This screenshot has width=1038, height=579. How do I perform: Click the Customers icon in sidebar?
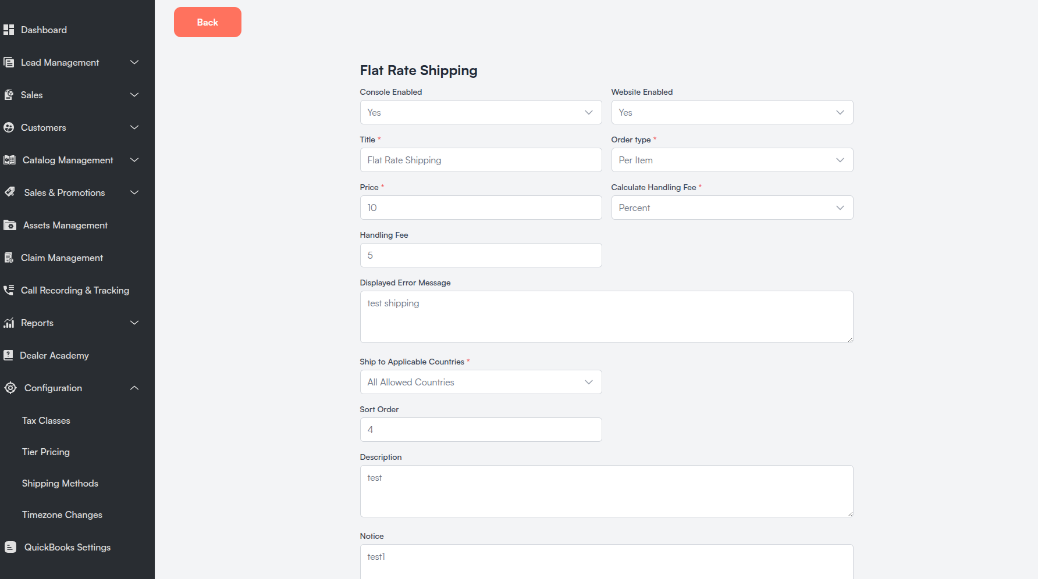pos(9,127)
